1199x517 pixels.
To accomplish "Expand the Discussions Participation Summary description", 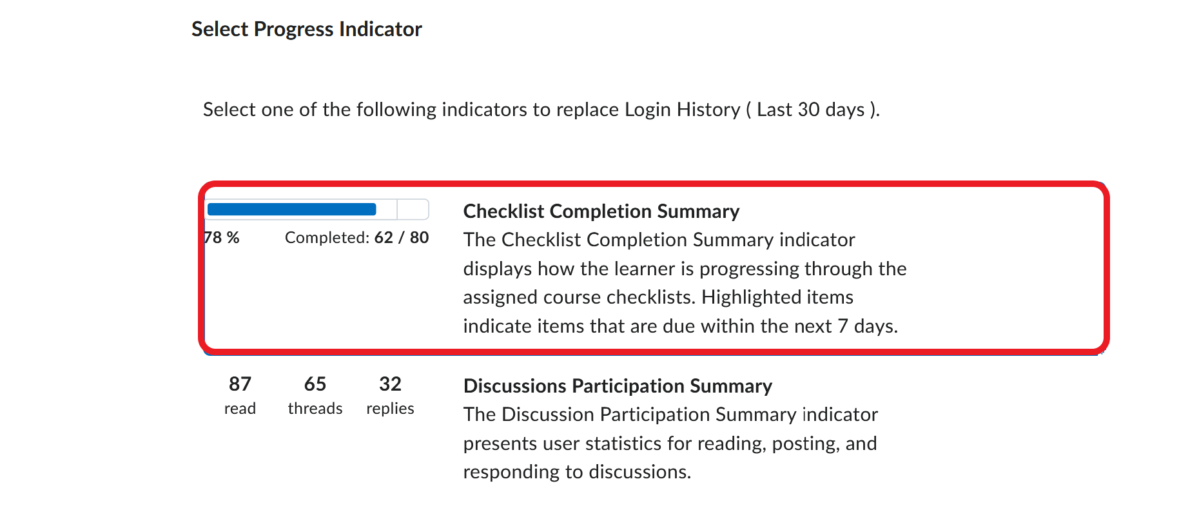I will tap(670, 443).
